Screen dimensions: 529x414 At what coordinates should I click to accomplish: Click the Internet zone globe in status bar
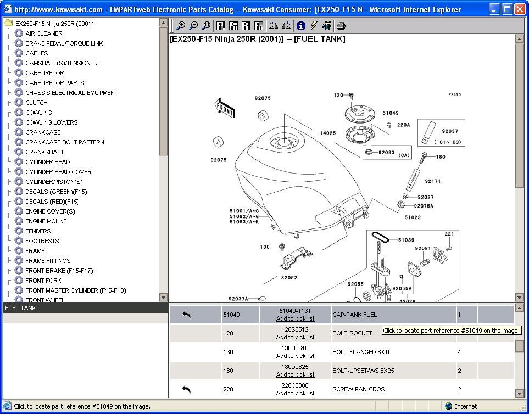pyautogui.click(x=448, y=406)
